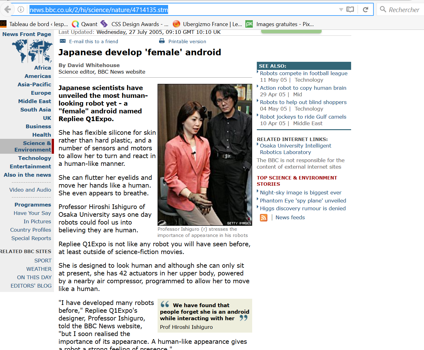Screen dimensions: 424x350
Task: Go to Entertainment section
Action: pyautogui.click(x=30, y=166)
